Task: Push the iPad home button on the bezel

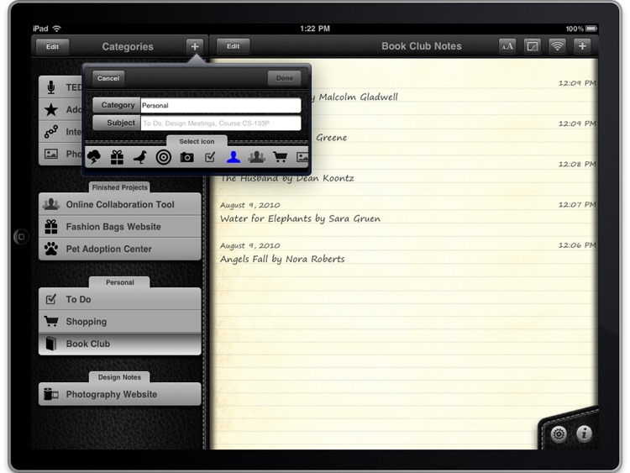Action: (x=21, y=237)
